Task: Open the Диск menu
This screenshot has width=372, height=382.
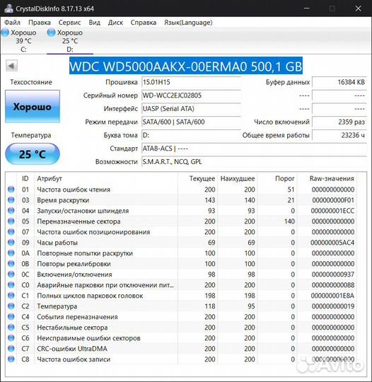Action: coord(115,23)
